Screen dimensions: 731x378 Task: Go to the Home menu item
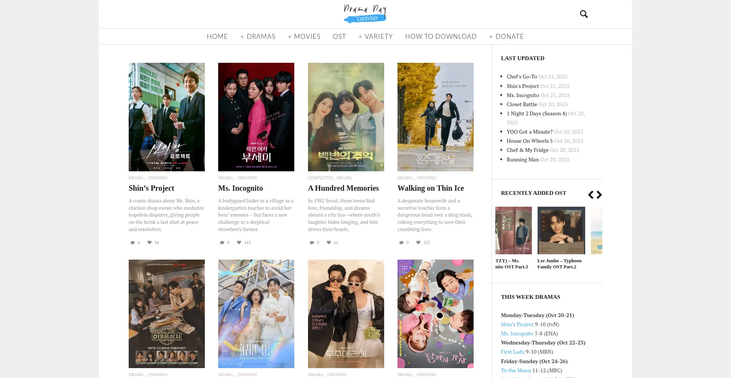pos(217,37)
